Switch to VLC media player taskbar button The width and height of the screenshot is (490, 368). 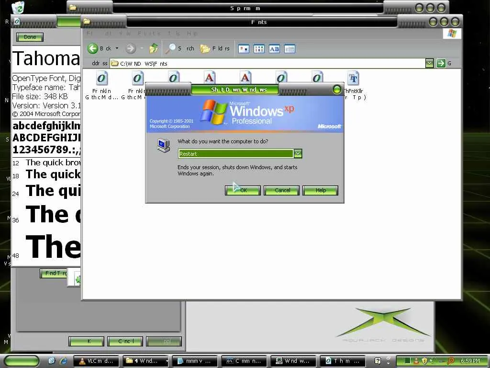[96, 361]
